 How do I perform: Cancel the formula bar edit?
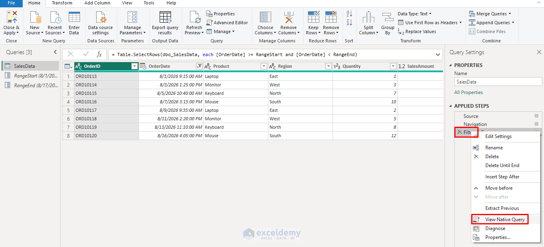pyautogui.click(x=71, y=54)
